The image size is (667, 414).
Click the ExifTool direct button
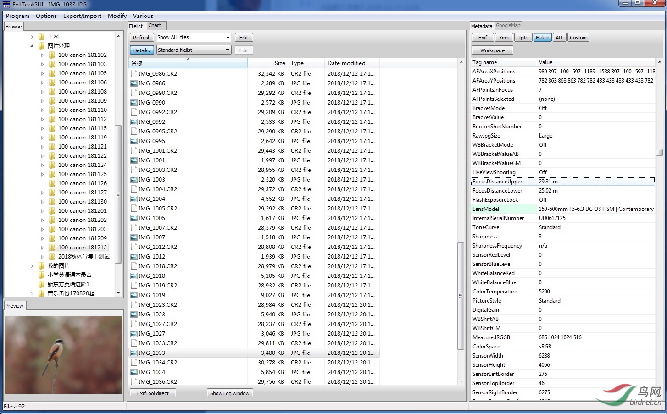pos(153,393)
